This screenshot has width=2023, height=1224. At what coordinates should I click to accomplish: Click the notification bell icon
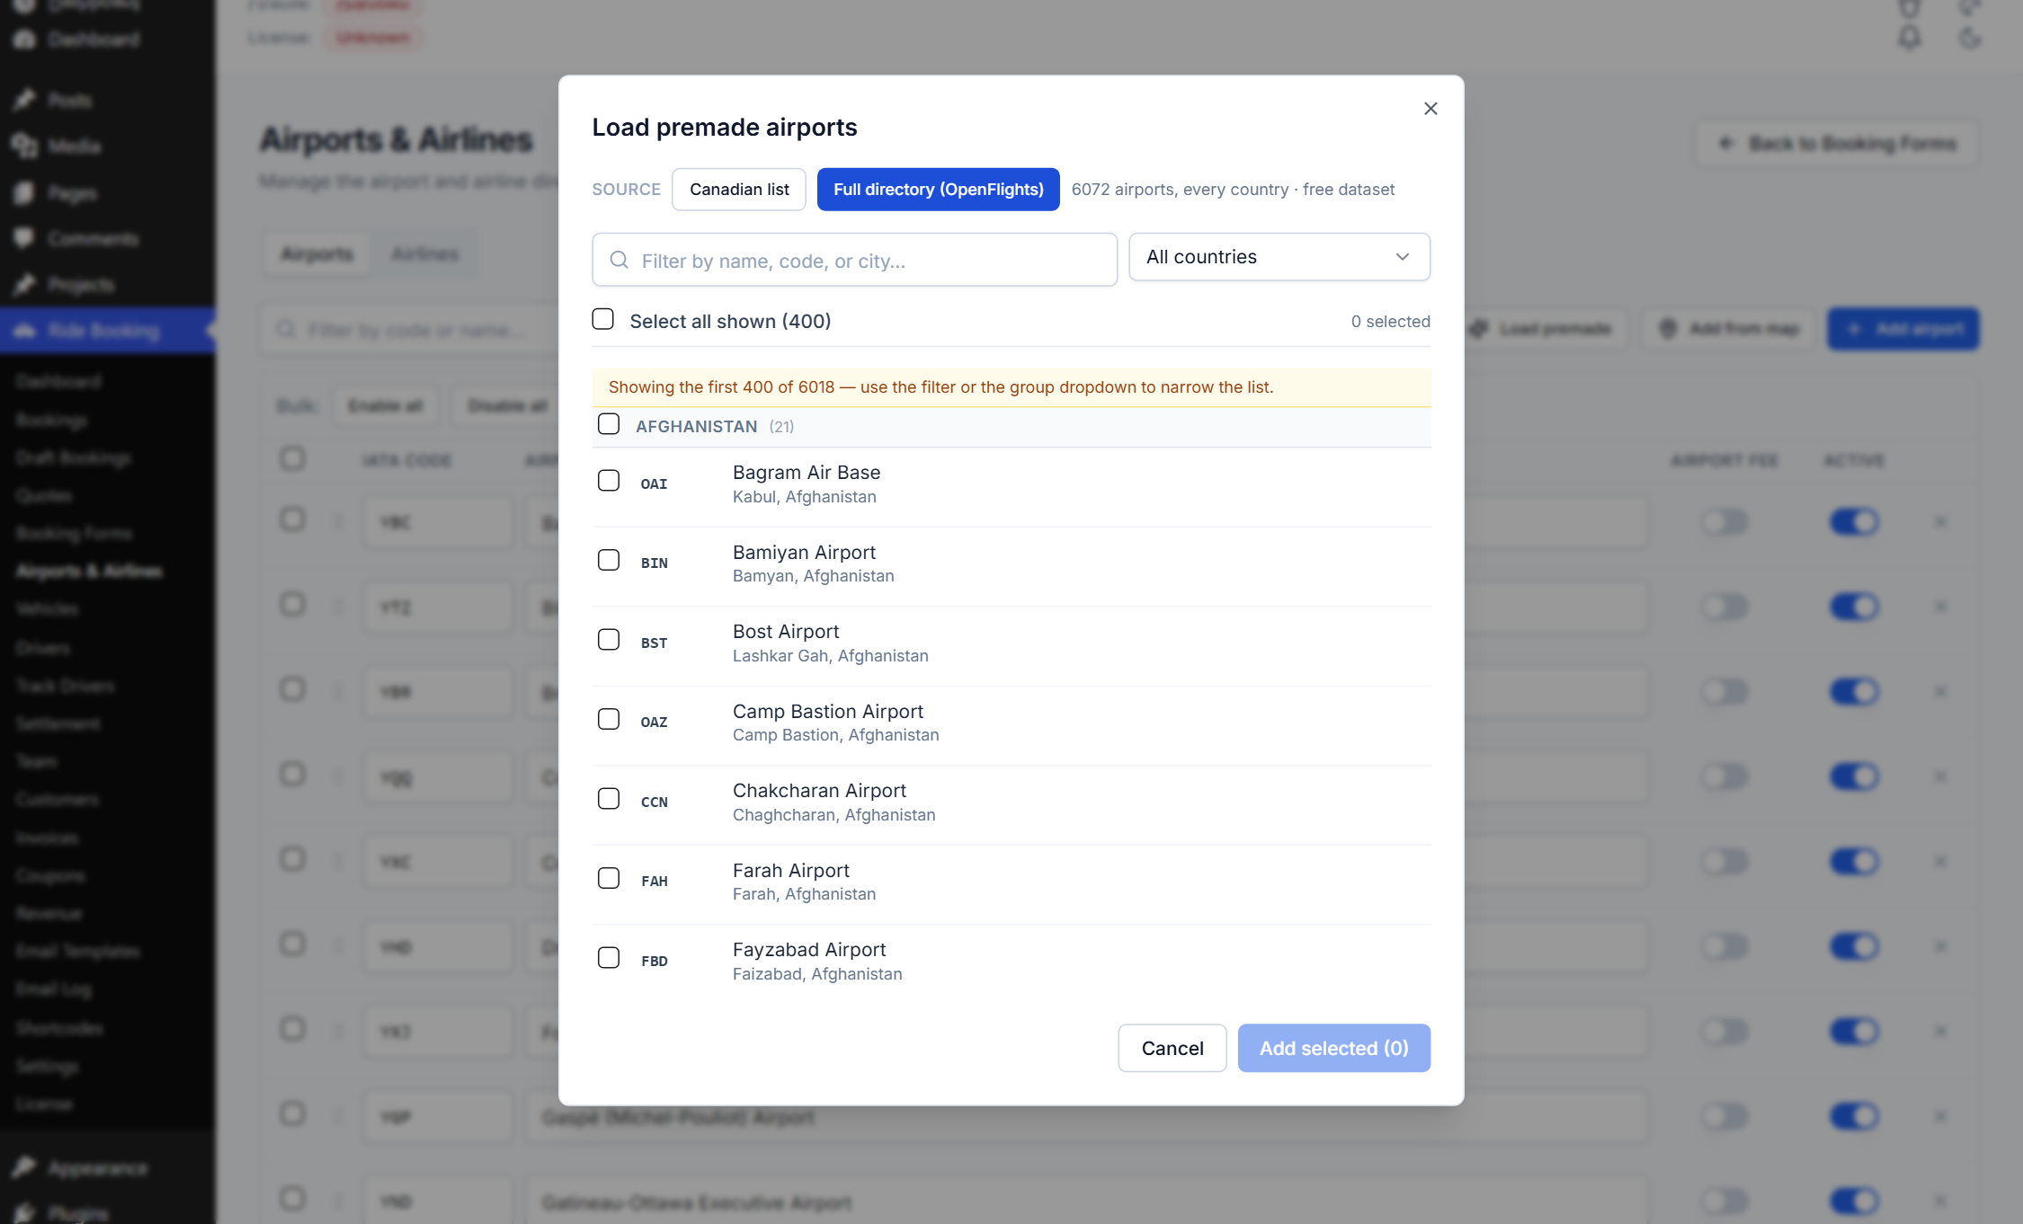1910,38
